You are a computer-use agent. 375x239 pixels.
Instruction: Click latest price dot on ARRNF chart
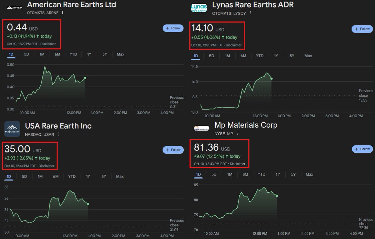tap(85, 78)
